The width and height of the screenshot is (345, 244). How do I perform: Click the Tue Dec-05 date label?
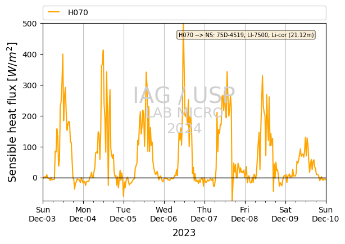(124, 214)
